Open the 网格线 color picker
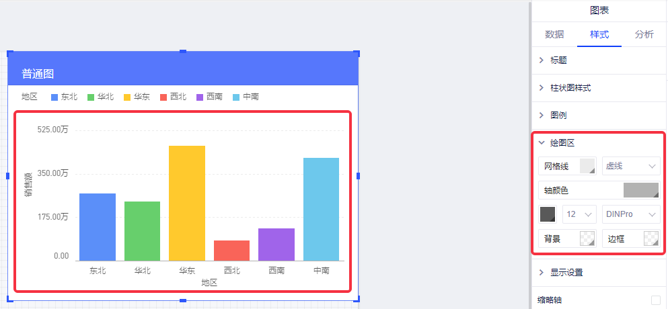Screen dimensions: 668x309 click(587, 167)
